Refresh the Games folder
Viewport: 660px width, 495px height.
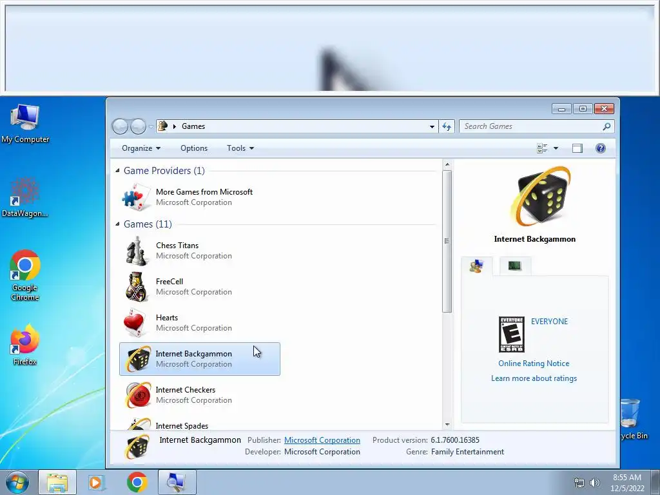click(447, 126)
